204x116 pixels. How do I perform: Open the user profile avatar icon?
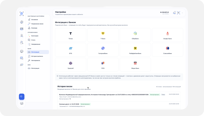[178, 13]
